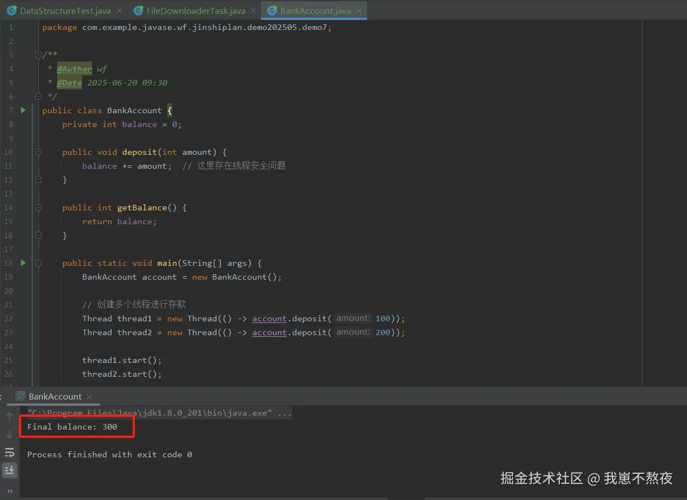
Task: Run the main method from the gutter arrow
Action: pyautogui.click(x=23, y=262)
